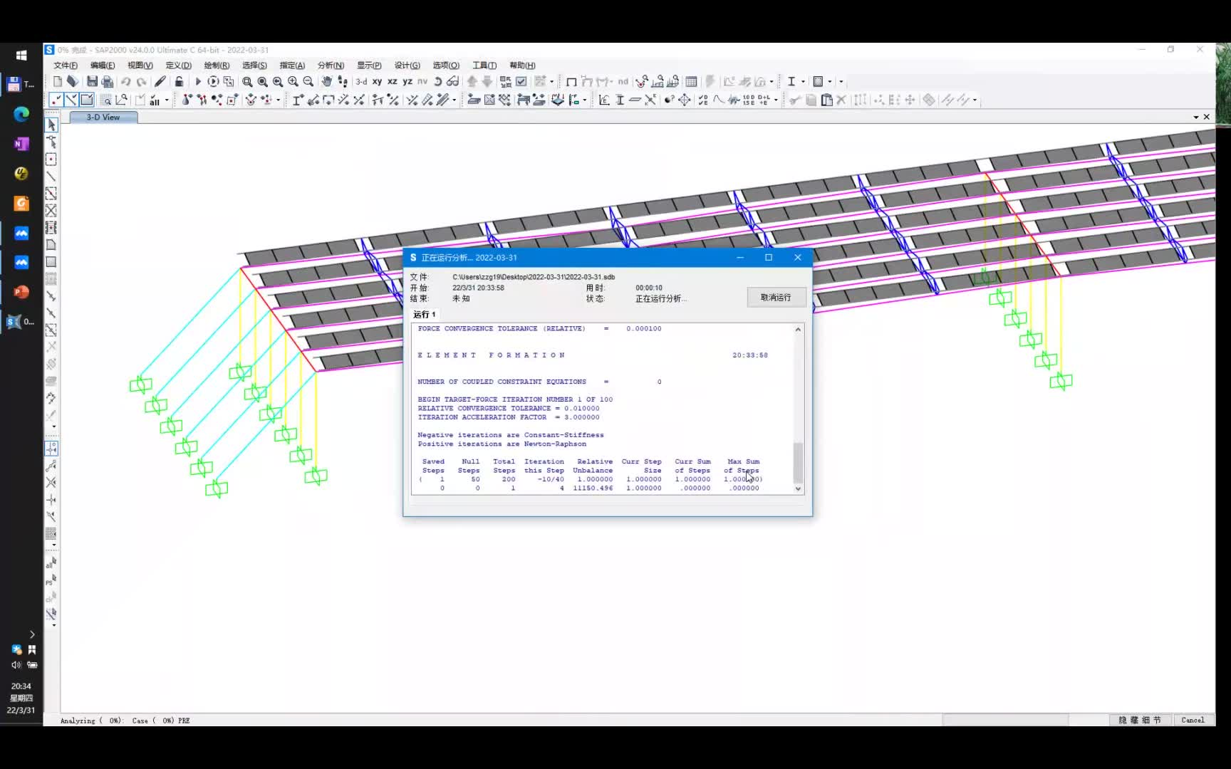This screenshot has height=769, width=1231.
Task: Click the Run Analysis play icon
Action: [x=198, y=82]
